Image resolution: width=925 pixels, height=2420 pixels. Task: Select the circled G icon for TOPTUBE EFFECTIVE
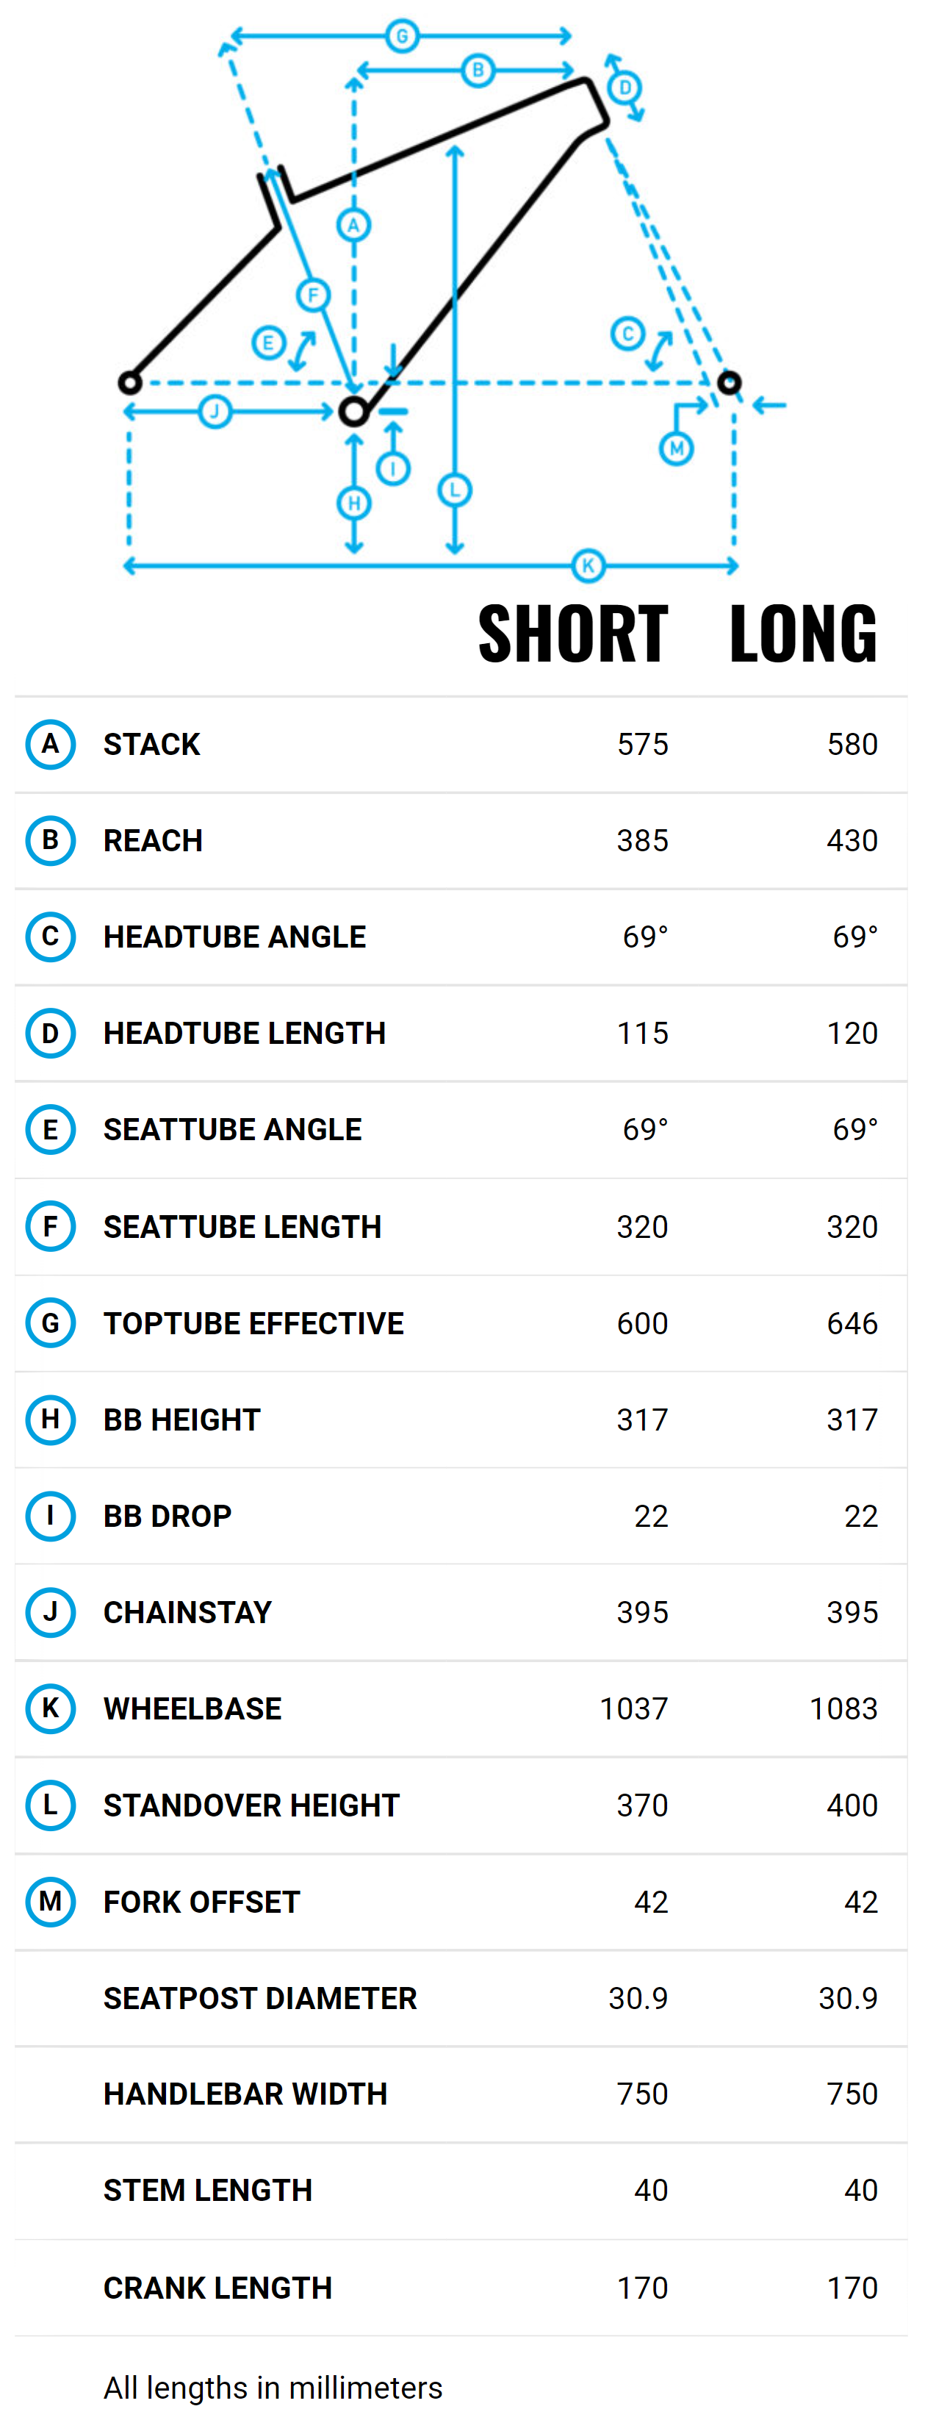click(50, 1322)
